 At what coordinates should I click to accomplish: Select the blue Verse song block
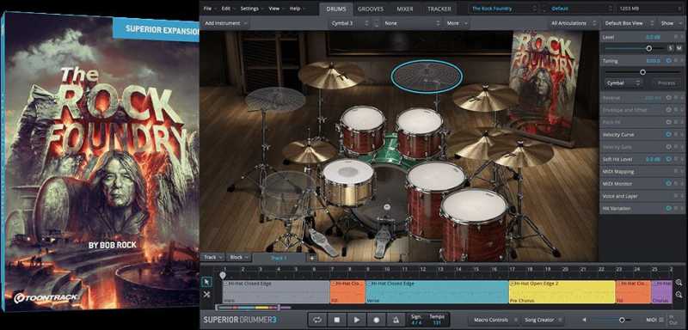(437, 292)
